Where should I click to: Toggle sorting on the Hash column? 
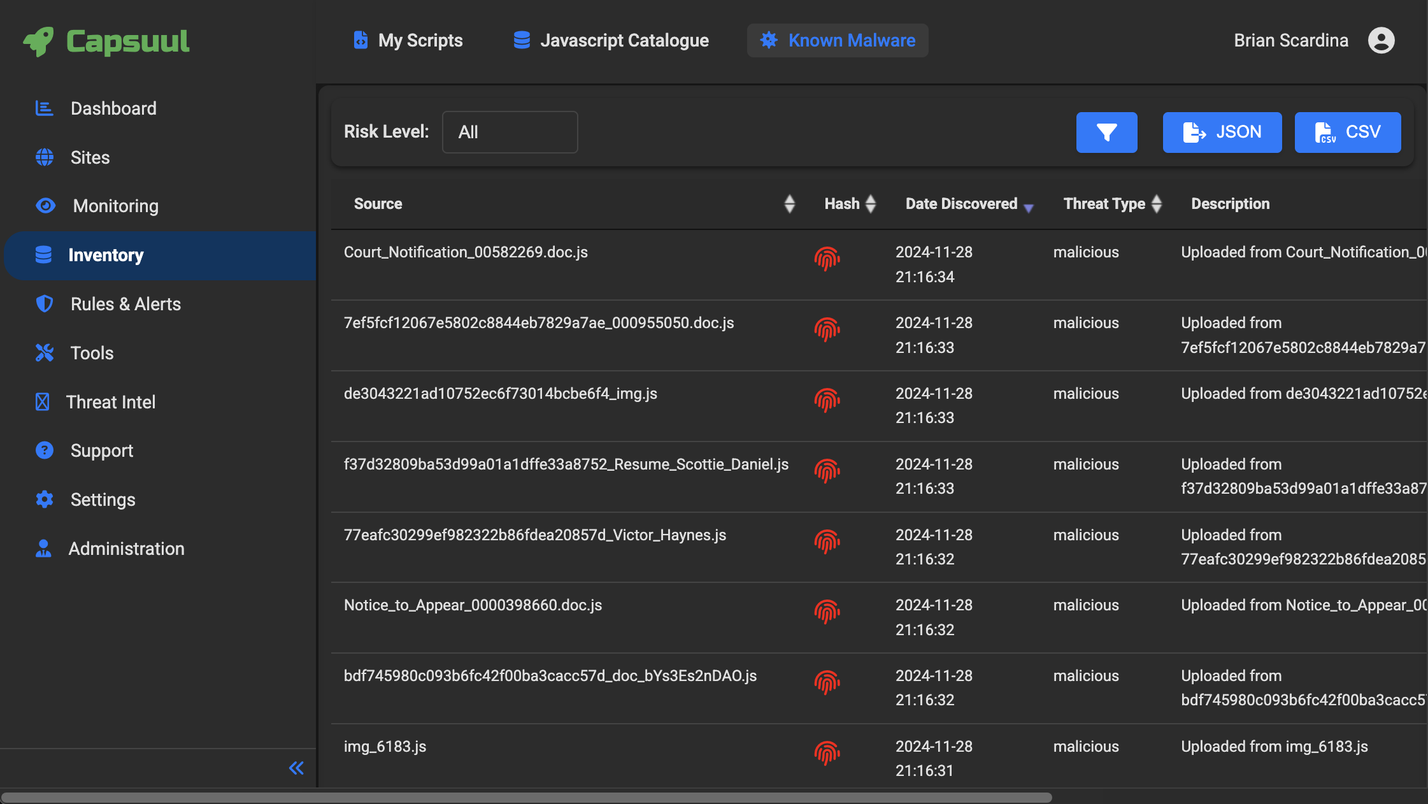coord(871,204)
